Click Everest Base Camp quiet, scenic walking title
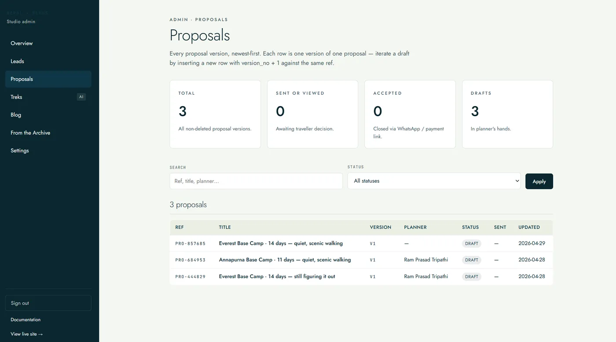 click(x=281, y=243)
